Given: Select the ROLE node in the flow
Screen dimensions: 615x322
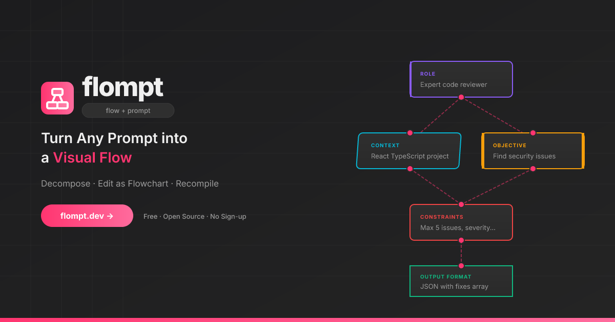Looking at the screenshot, I should tap(461, 79).
